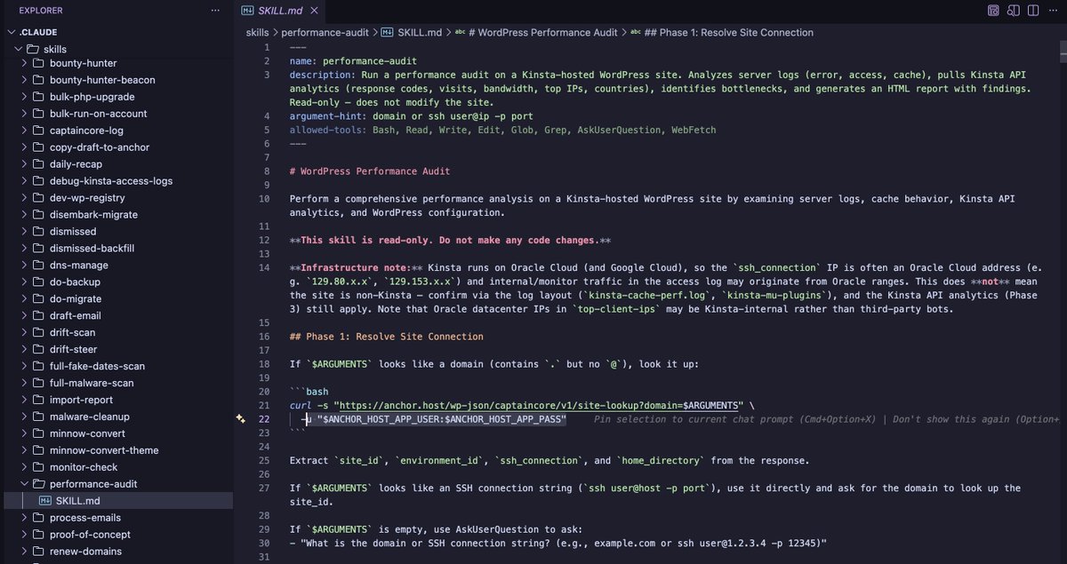Click the folder icon of skills

click(33, 49)
